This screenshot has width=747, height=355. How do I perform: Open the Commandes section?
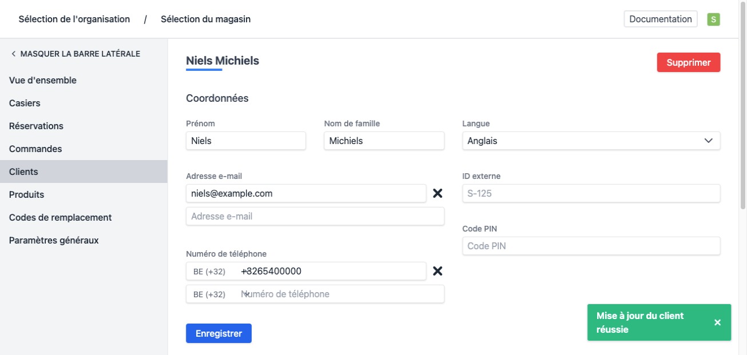(x=35, y=149)
